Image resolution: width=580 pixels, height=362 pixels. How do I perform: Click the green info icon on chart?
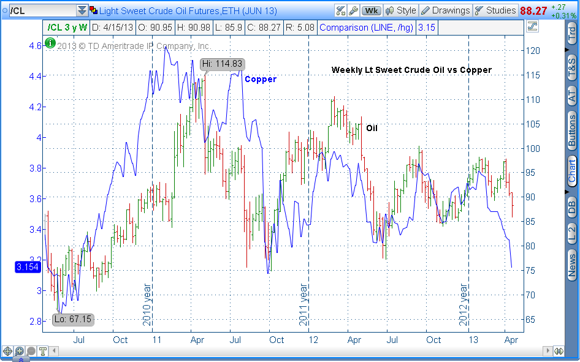coord(50,43)
